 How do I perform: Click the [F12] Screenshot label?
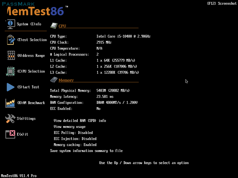pyautogui.click(x=222, y=3)
